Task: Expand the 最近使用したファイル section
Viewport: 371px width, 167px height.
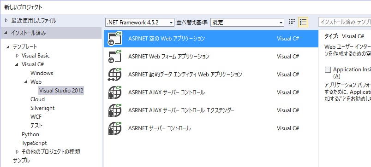Action: pos(6,21)
